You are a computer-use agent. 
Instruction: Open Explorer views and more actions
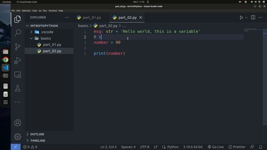coord(67,17)
